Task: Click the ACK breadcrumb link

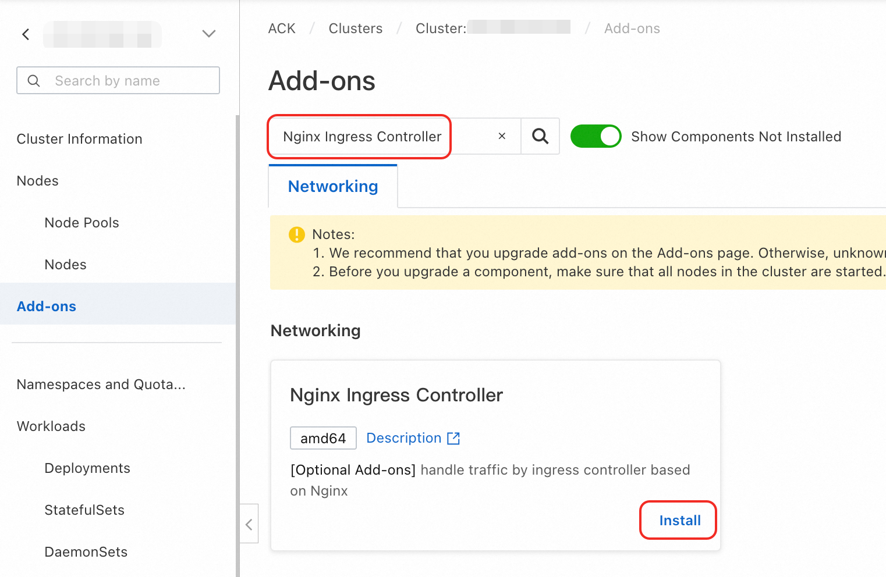Action: pos(282,29)
